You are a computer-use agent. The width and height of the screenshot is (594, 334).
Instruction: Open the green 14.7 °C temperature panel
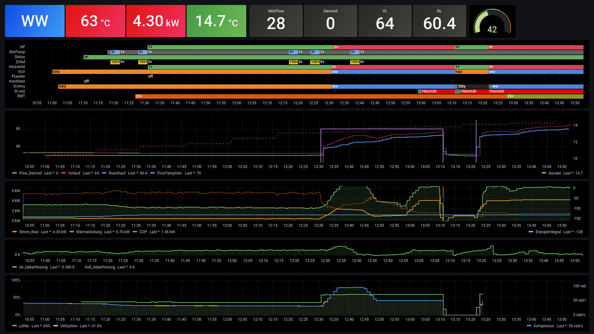pos(216,21)
